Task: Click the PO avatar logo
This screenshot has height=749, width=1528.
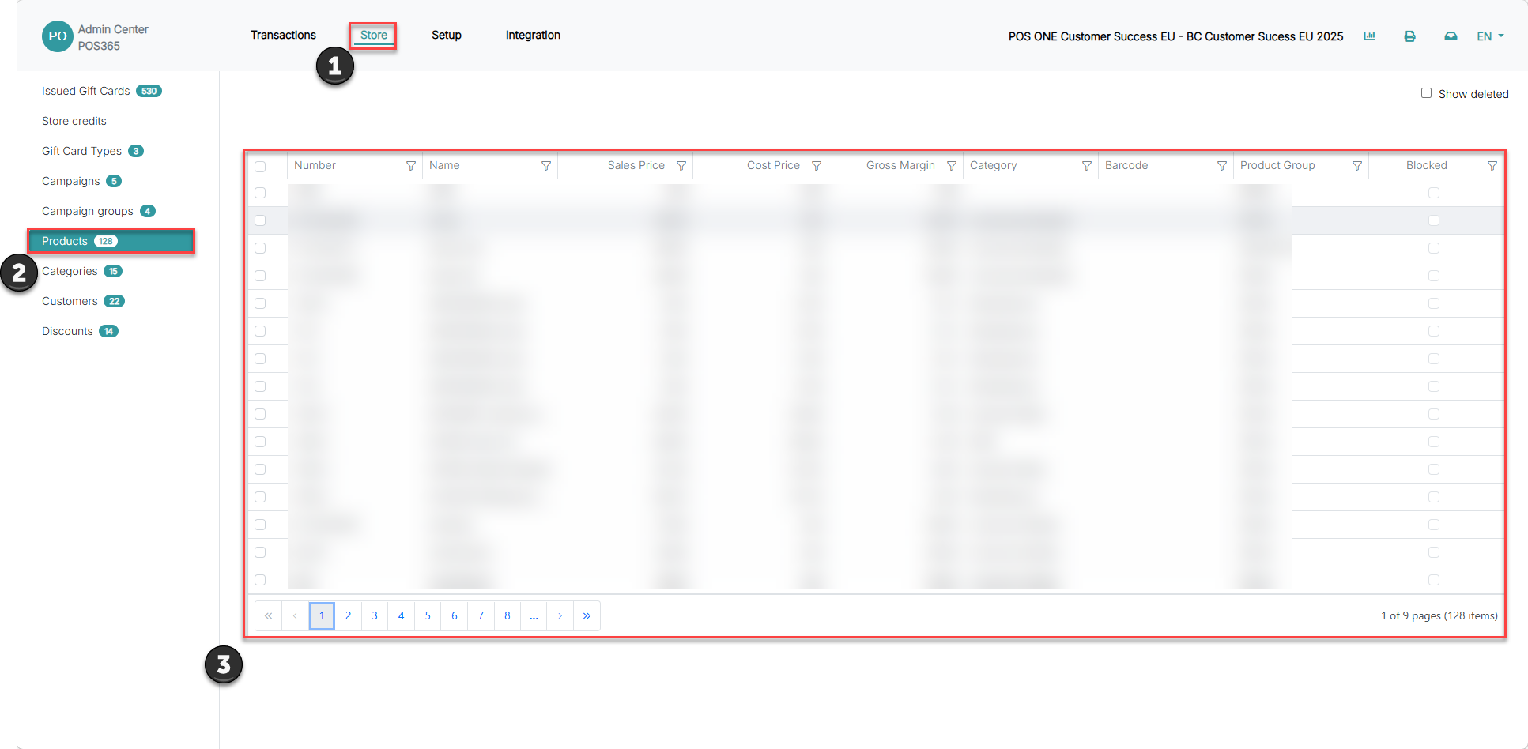Action: coord(58,36)
